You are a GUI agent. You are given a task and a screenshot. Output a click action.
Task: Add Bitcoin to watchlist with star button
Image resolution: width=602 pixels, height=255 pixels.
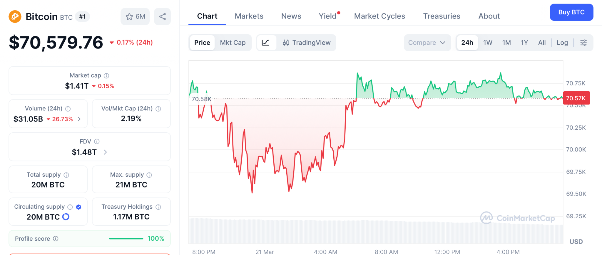click(135, 16)
